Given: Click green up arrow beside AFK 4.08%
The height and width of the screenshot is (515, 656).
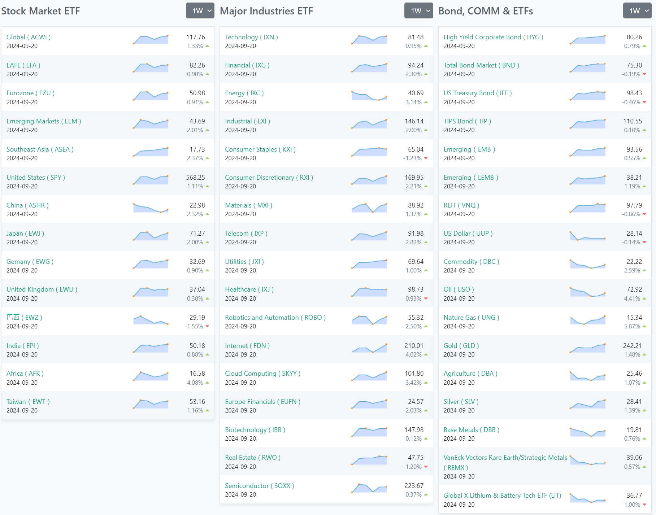Looking at the screenshot, I should [x=207, y=383].
